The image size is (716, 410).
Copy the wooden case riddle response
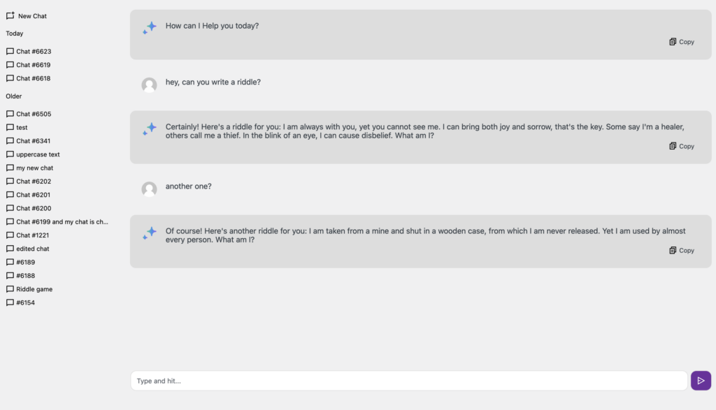682,250
